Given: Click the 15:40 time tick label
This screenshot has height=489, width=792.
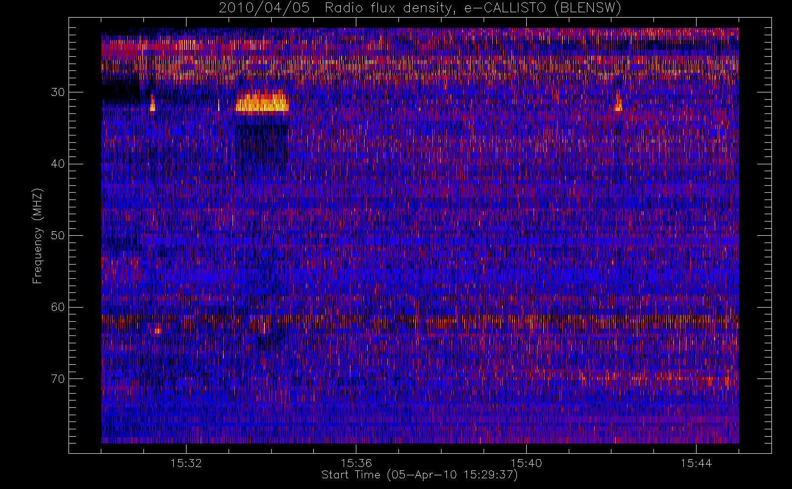Looking at the screenshot, I should [x=526, y=463].
